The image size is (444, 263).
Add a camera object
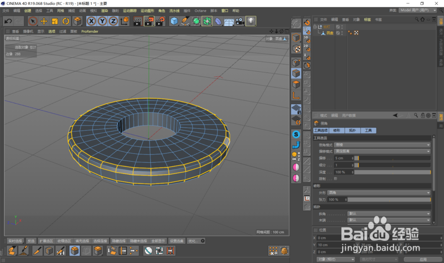point(240,21)
